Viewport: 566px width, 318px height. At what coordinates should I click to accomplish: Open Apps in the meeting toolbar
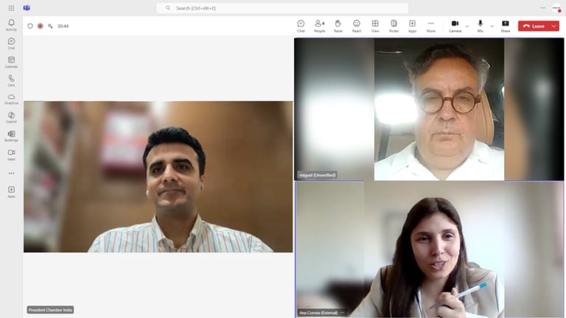[x=412, y=26]
